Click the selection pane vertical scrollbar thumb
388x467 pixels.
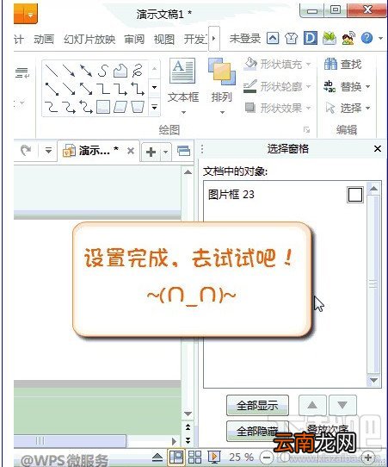(373, 284)
